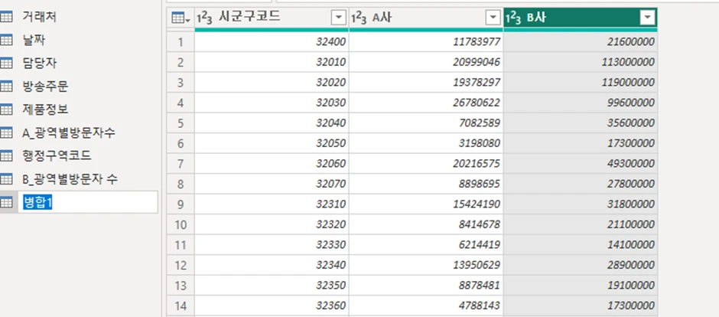Select the A사 column header
This screenshot has height=317, width=719.
click(x=426, y=18)
